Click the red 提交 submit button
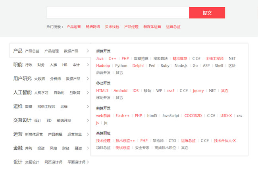258x175 pixels. [x=207, y=13]
